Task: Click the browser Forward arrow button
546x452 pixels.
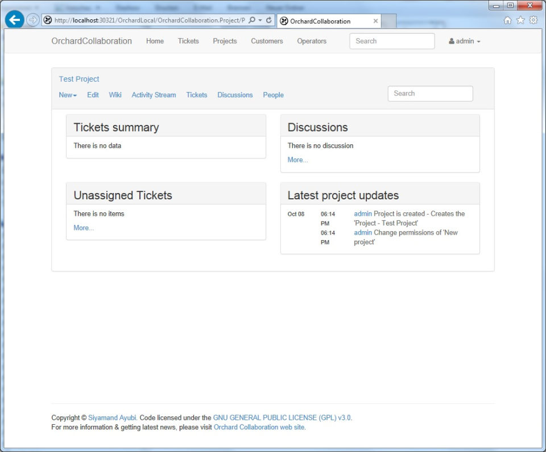Action: (33, 20)
